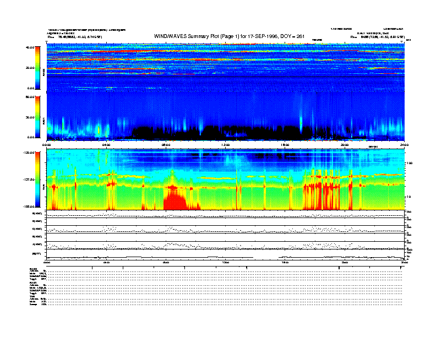Click the -137.50 label on TNR scale
Screen dimensions: 436x337
[x=29, y=180]
